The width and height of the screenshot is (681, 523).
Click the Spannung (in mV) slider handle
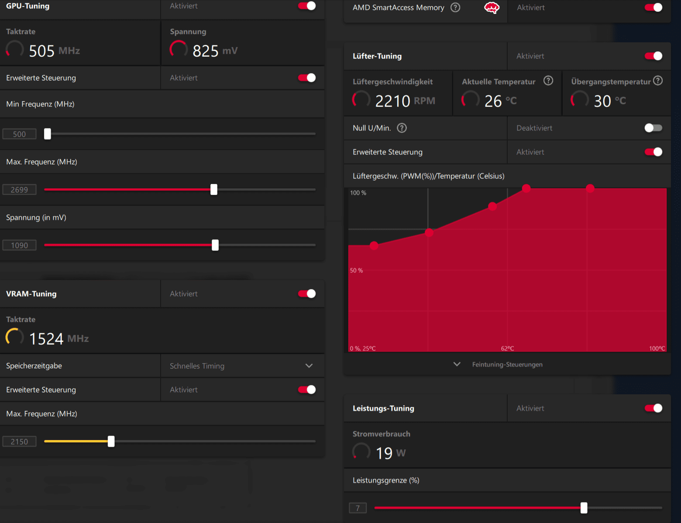215,245
